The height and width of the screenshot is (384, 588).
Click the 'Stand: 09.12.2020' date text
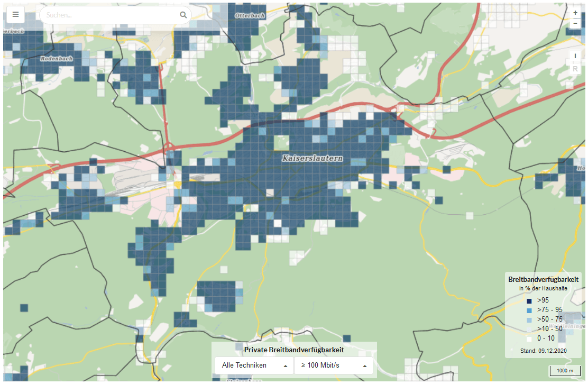[543, 350]
